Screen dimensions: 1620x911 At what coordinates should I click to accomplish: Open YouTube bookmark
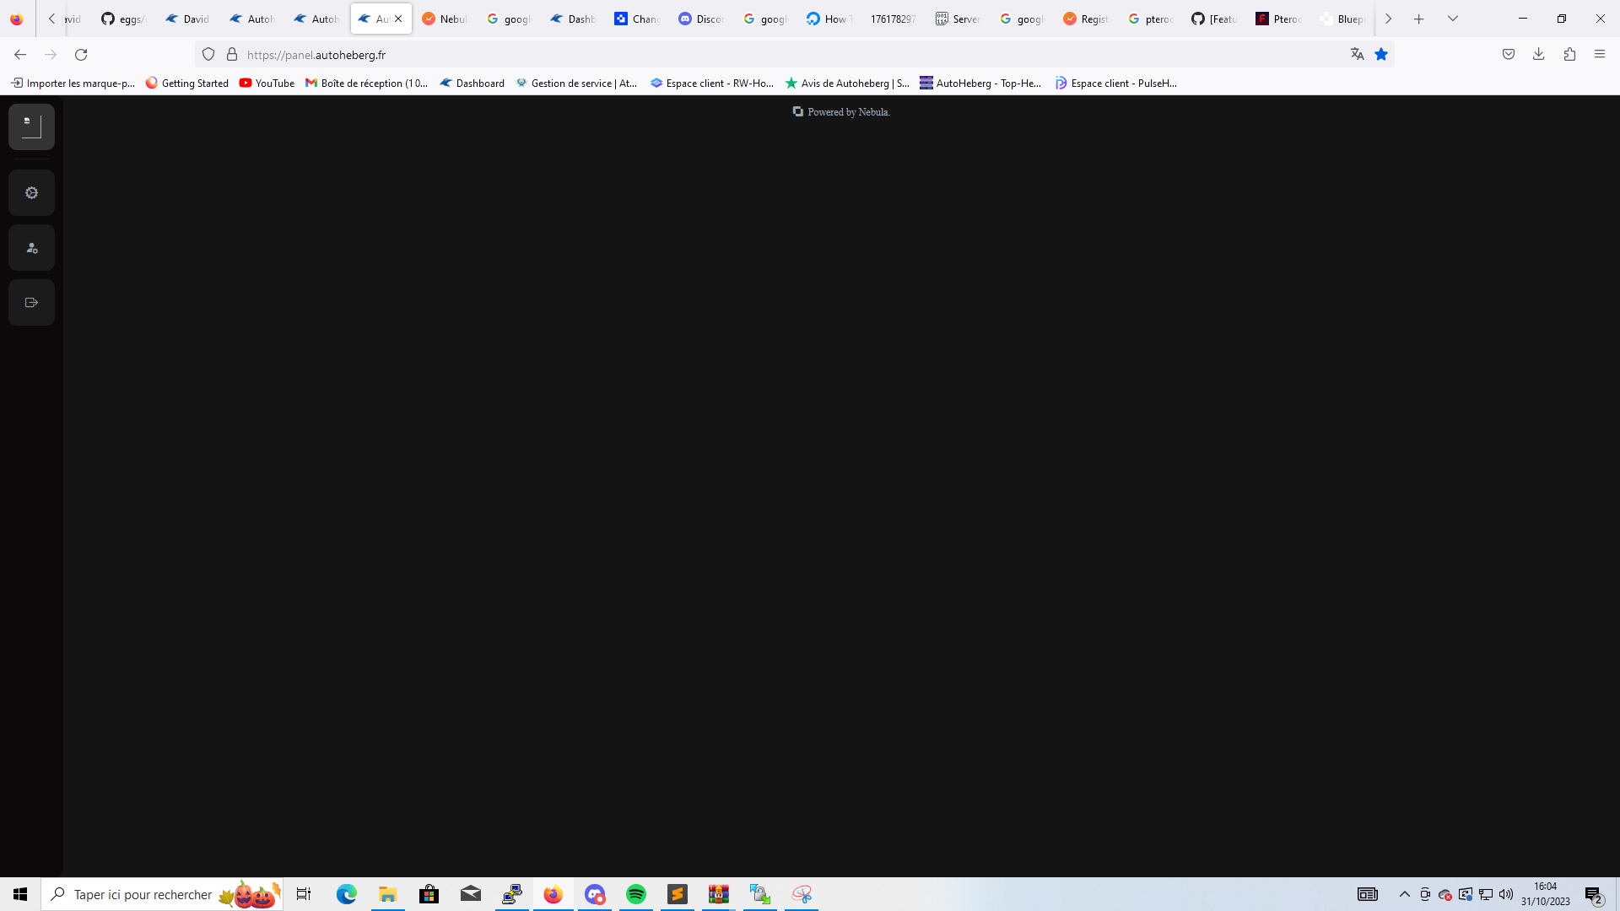click(267, 83)
